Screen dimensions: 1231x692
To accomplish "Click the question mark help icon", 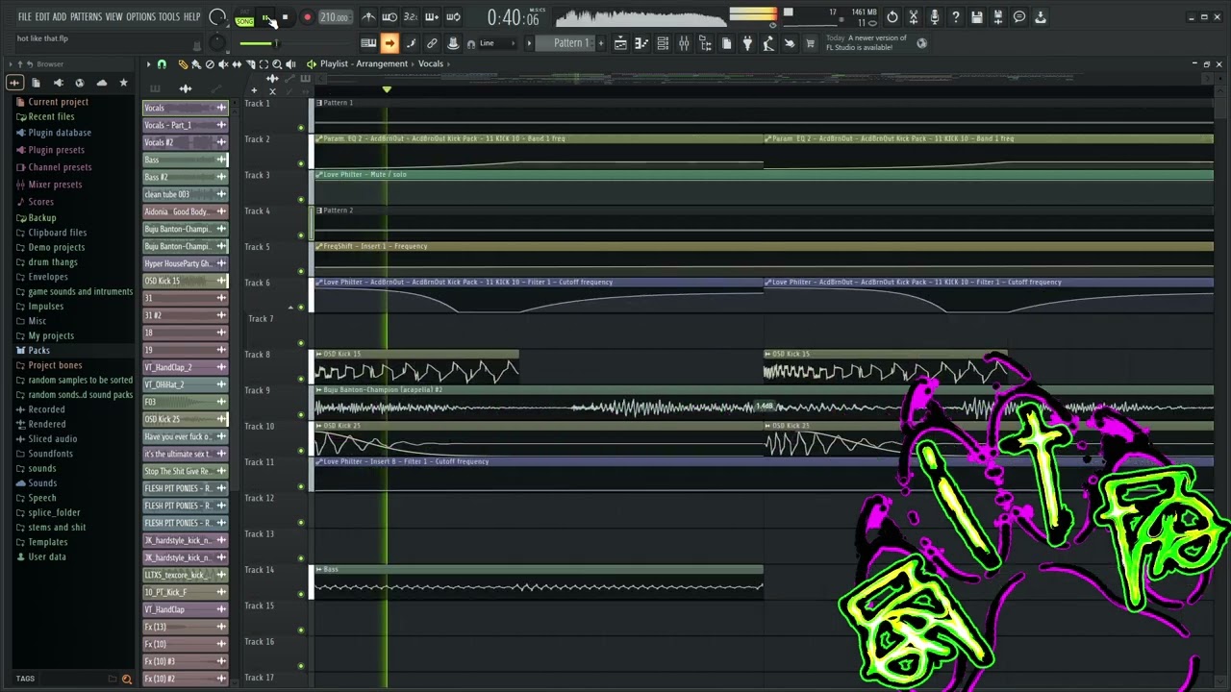I will [956, 16].
